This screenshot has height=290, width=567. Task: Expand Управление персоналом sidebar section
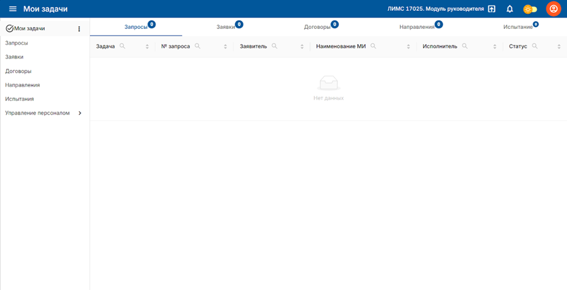(80, 113)
